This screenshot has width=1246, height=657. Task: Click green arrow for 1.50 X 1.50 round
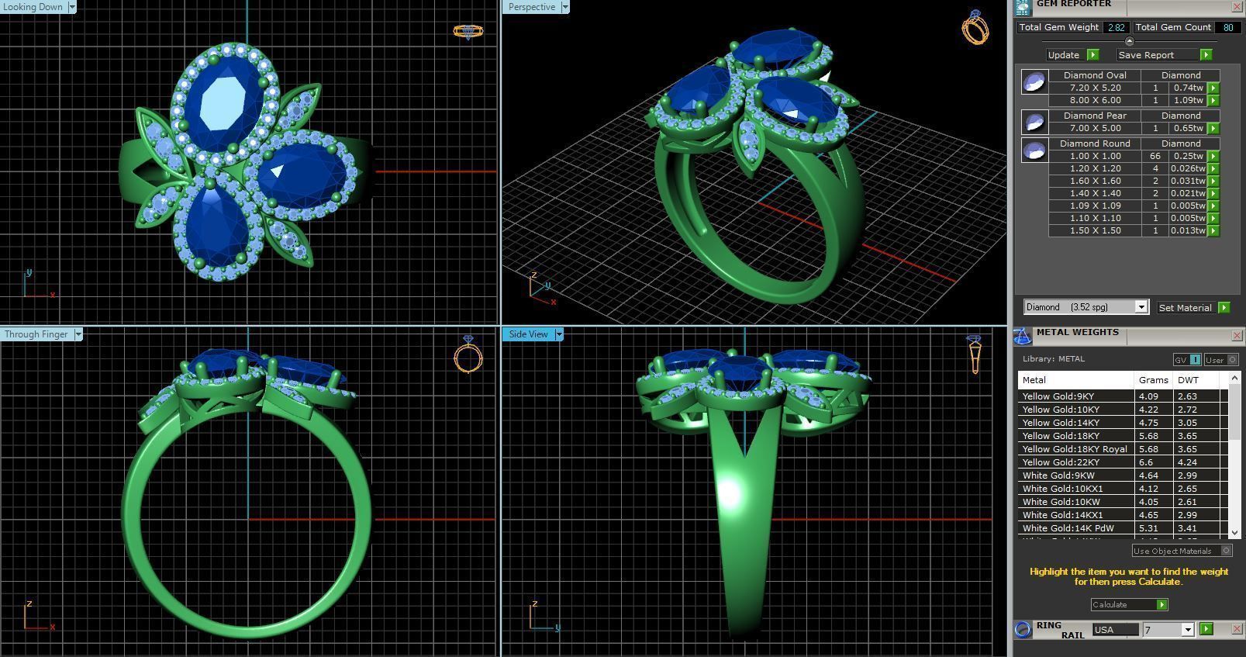[x=1213, y=231]
